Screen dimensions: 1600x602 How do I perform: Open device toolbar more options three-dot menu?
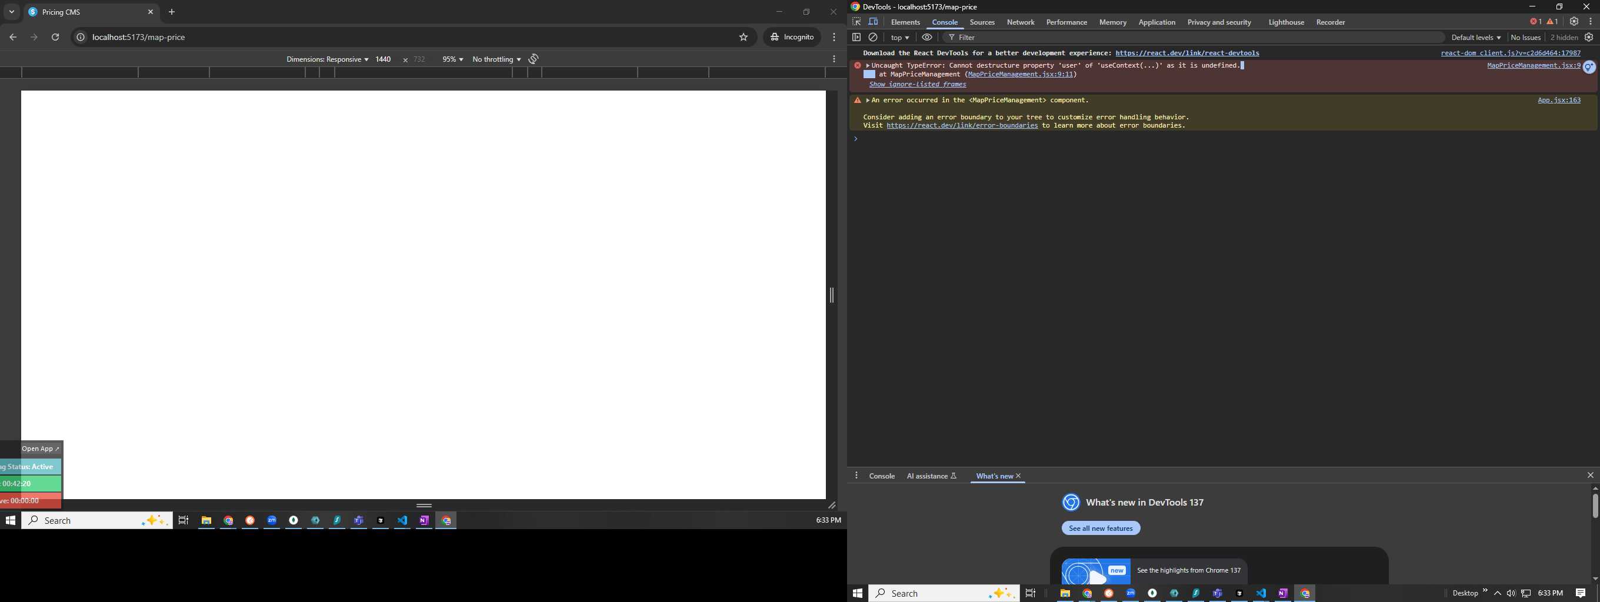click(834, 59)
